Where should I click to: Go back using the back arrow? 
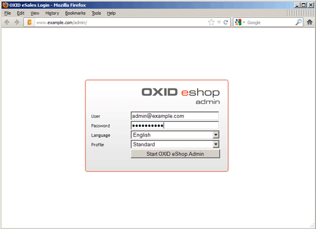(x=7, y=22)
